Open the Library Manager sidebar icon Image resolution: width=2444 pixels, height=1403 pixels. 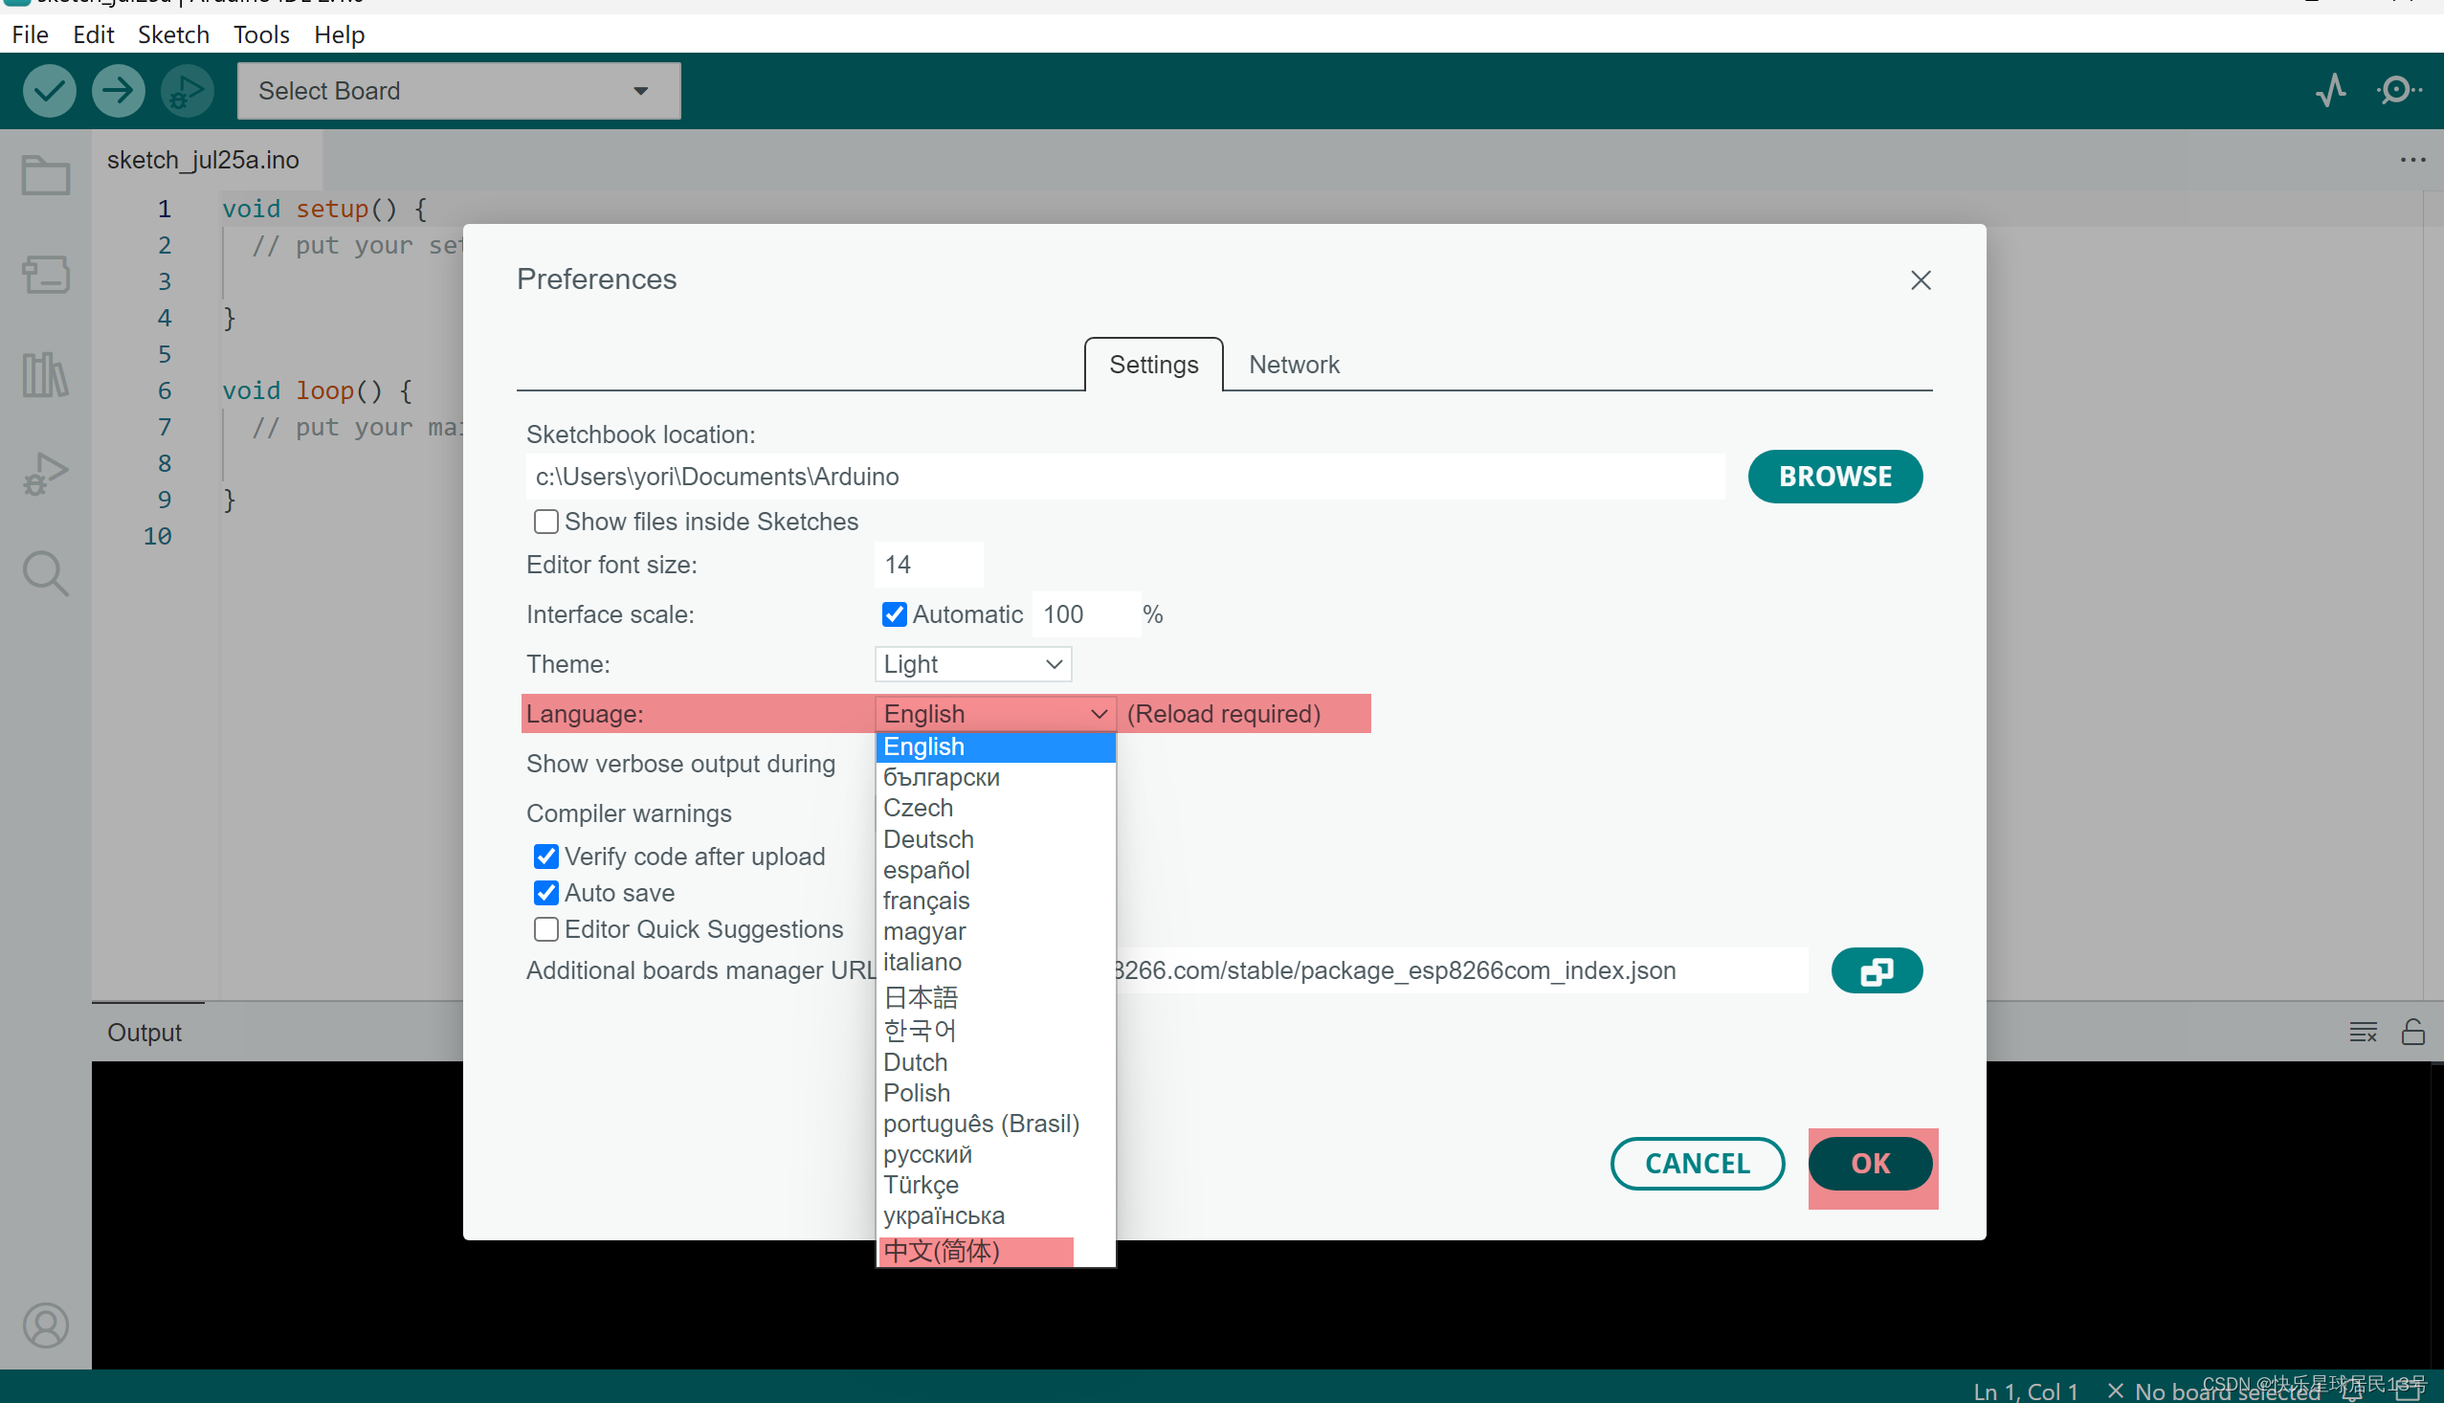click(x=45, y=374)
